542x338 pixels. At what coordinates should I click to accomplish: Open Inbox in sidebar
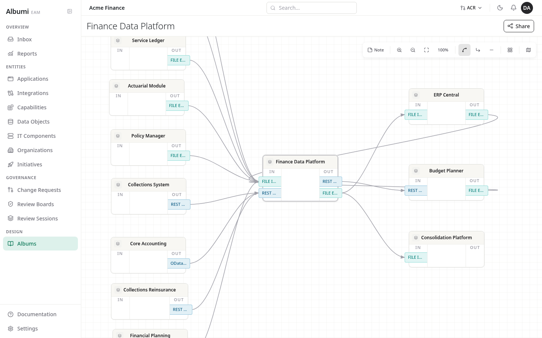point(40,39)
